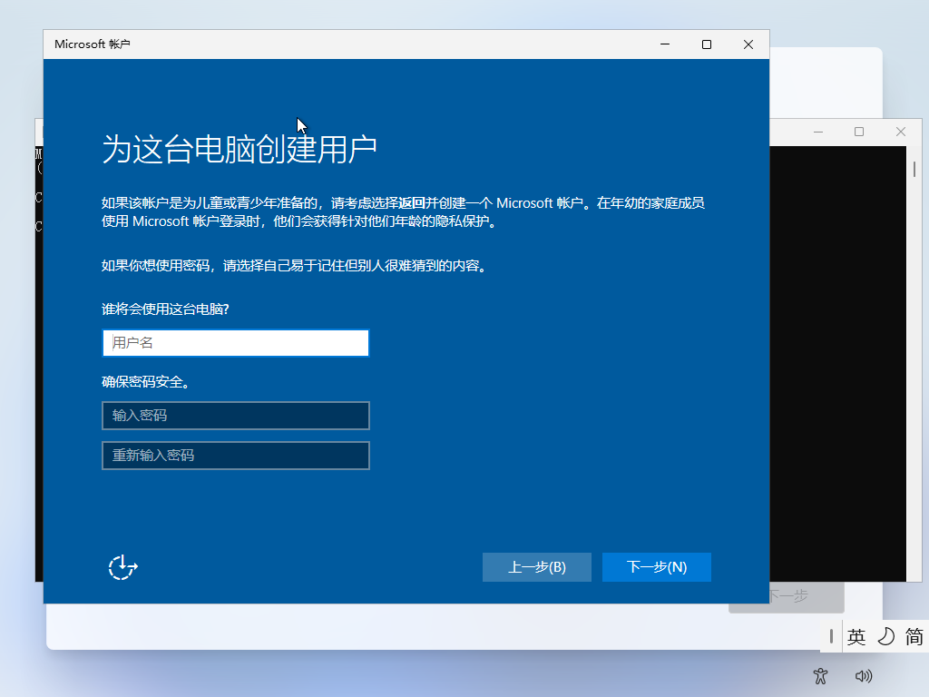
Task: Click the heading 为这台电脑创建用户
Action: click(x=240, y=149)
